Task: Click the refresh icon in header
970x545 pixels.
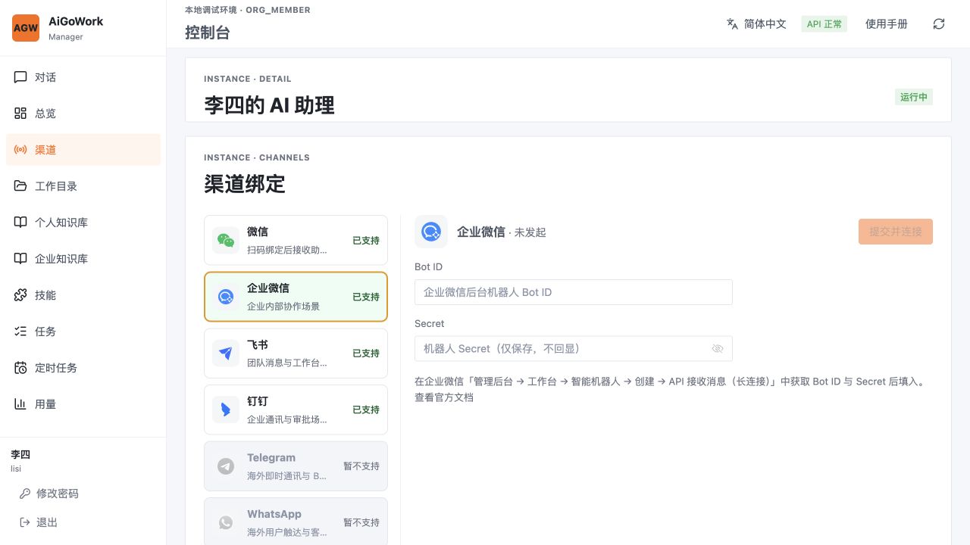Action: 939,23
